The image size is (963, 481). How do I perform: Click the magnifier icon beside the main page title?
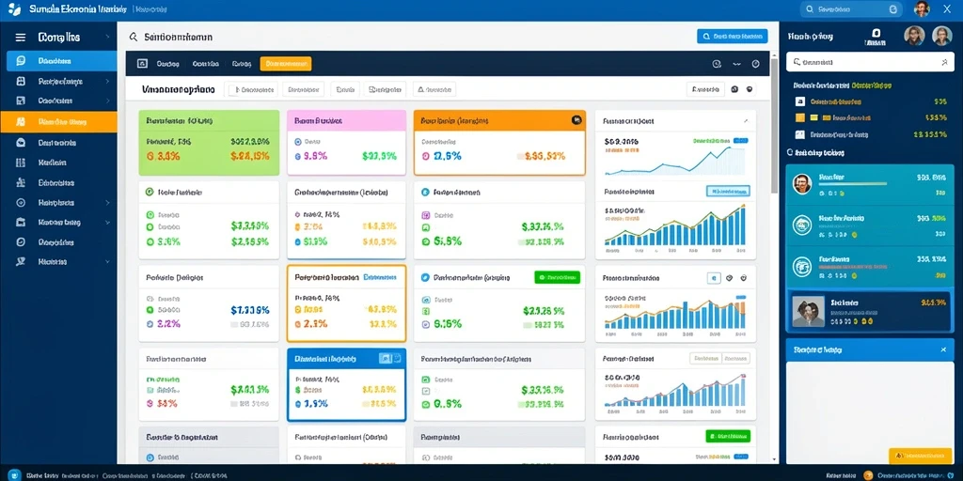pos(134,37)
